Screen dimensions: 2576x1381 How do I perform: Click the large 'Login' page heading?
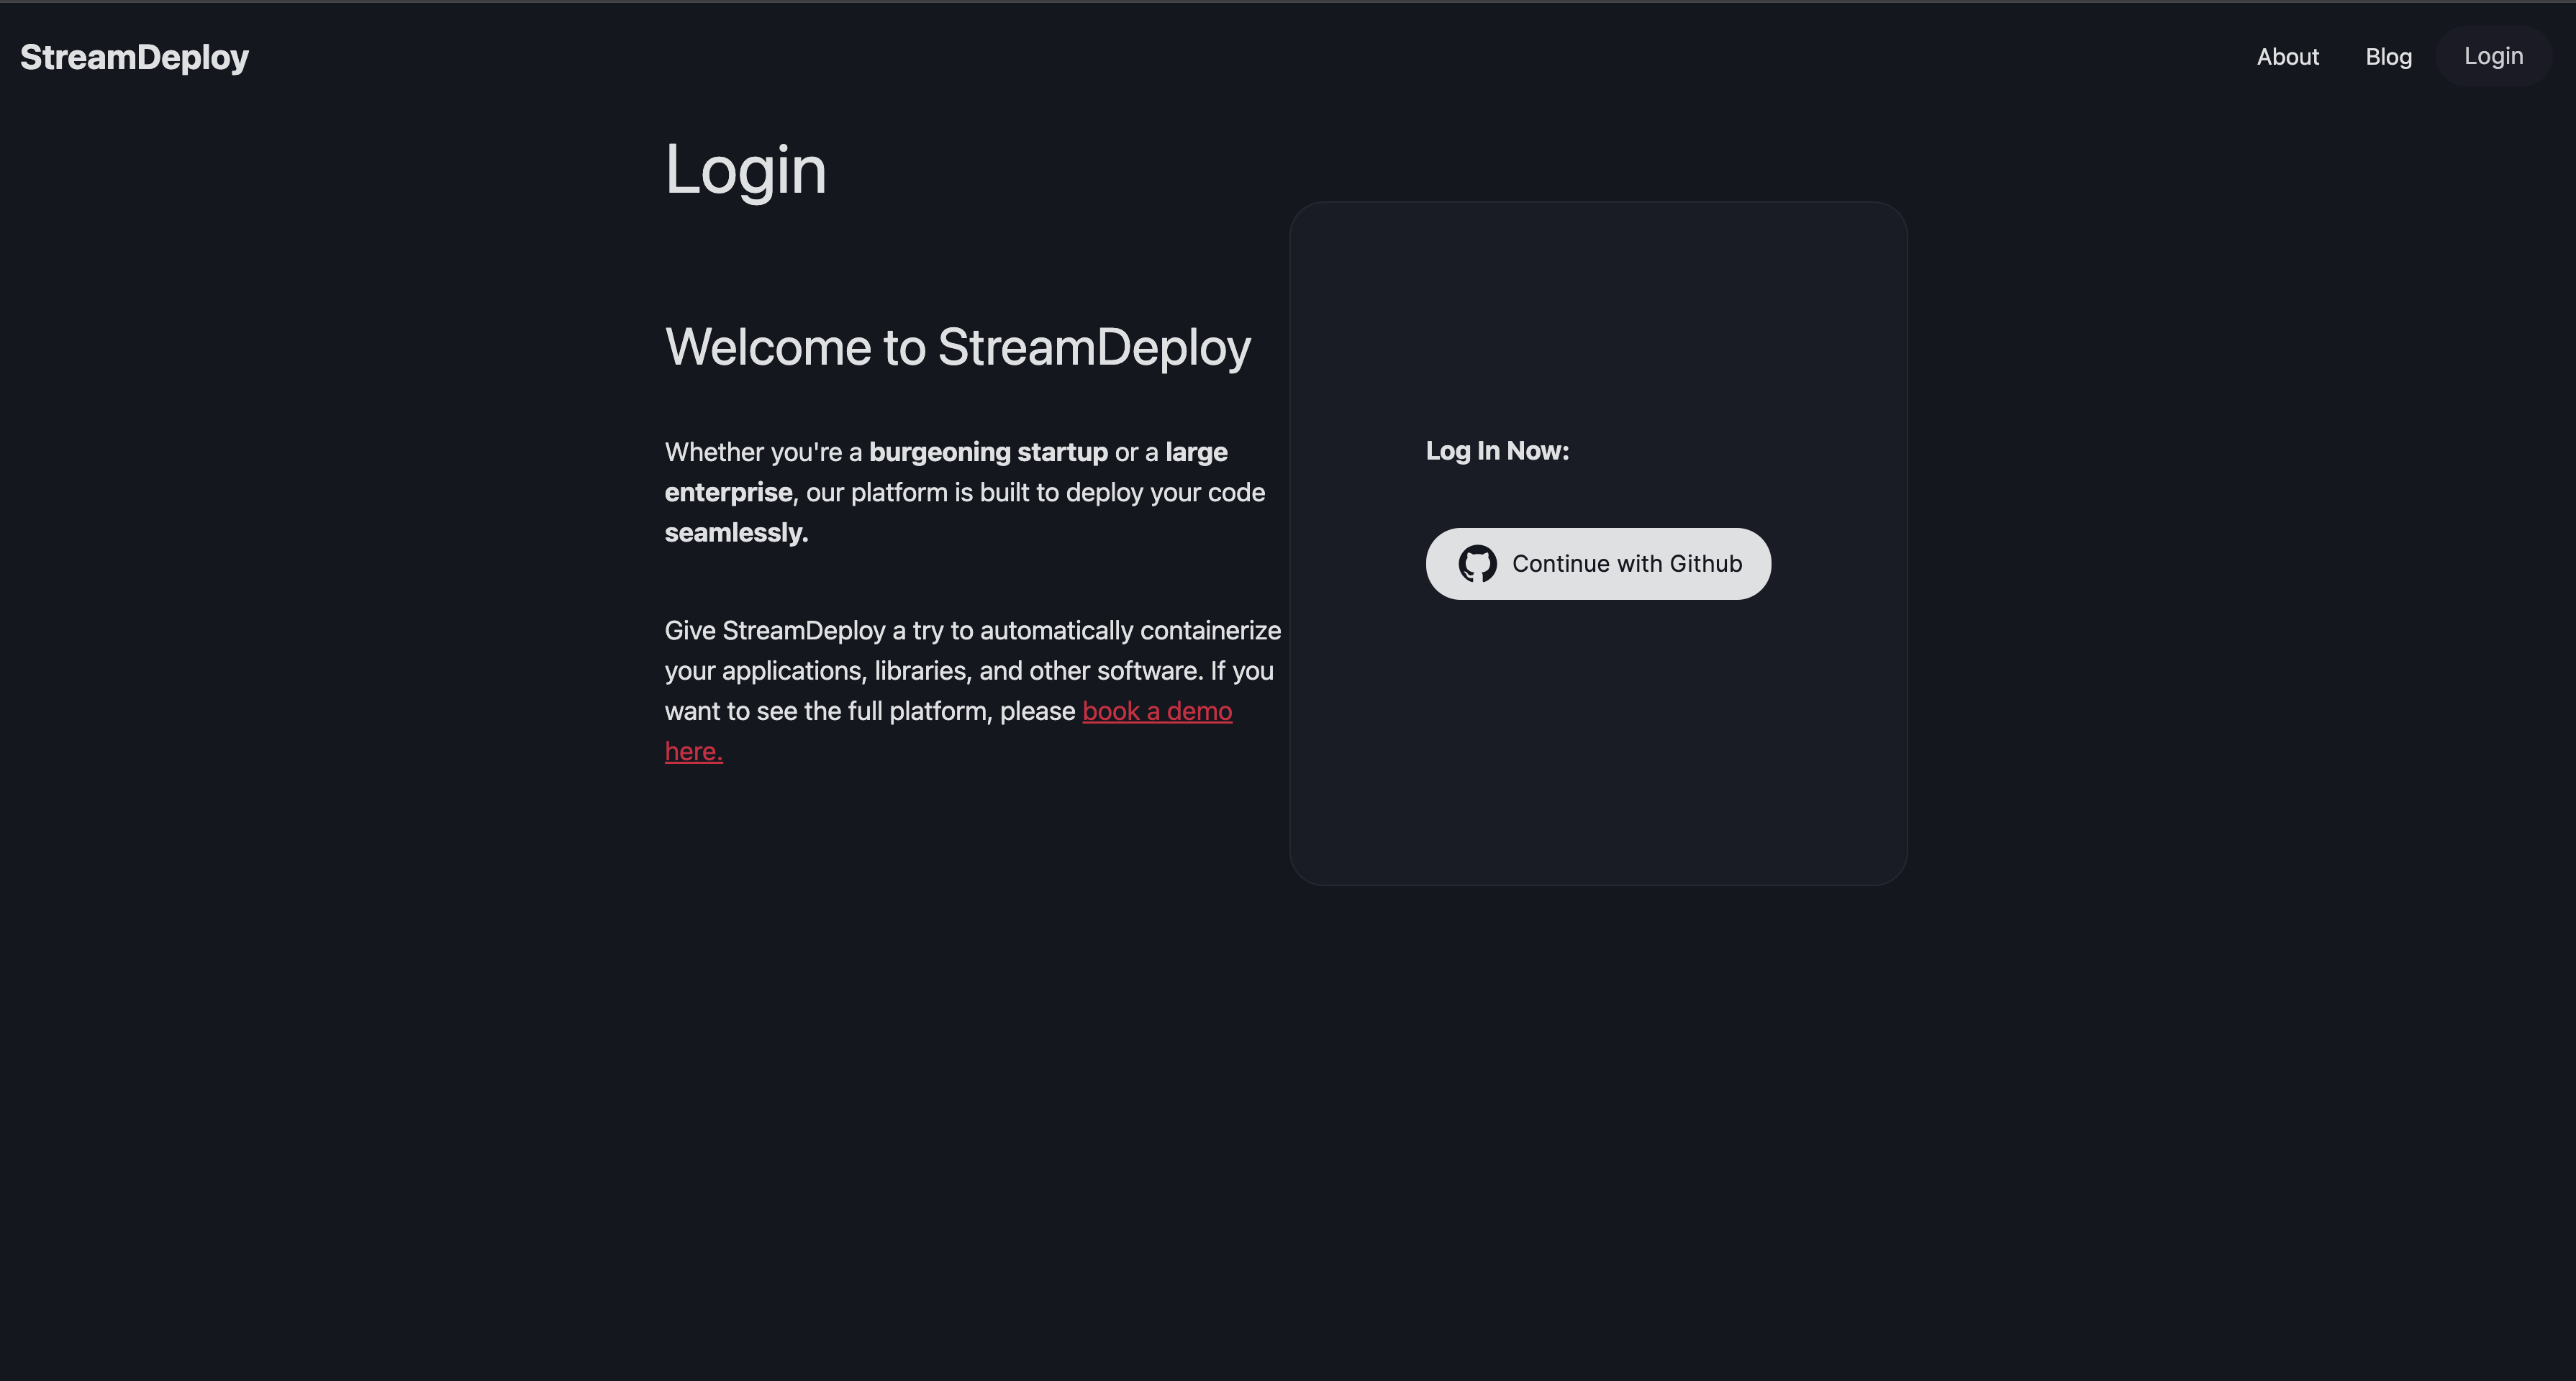click(745, 169)
